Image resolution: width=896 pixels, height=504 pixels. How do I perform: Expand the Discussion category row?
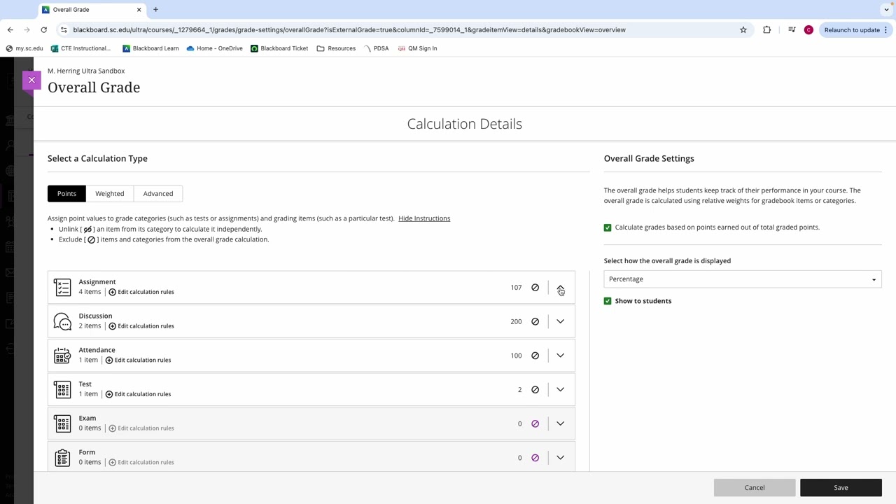point(560,321)
